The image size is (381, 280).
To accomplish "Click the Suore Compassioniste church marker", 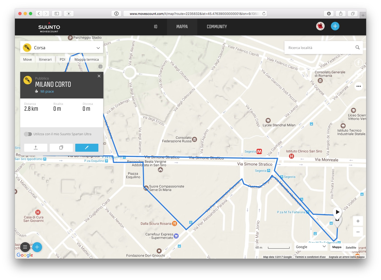I will point(146,188).
